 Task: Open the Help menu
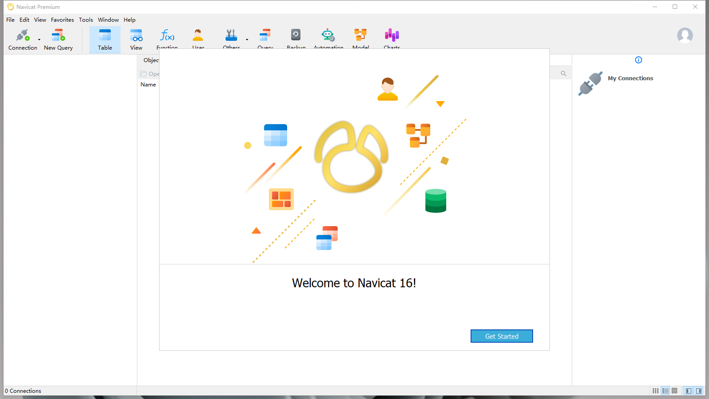pos(129,20)
